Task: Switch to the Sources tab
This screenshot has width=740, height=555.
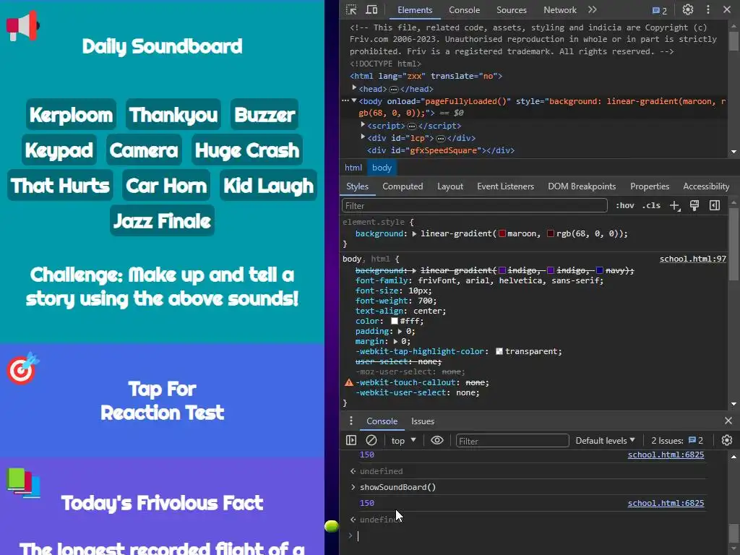Action: [511, 10]
